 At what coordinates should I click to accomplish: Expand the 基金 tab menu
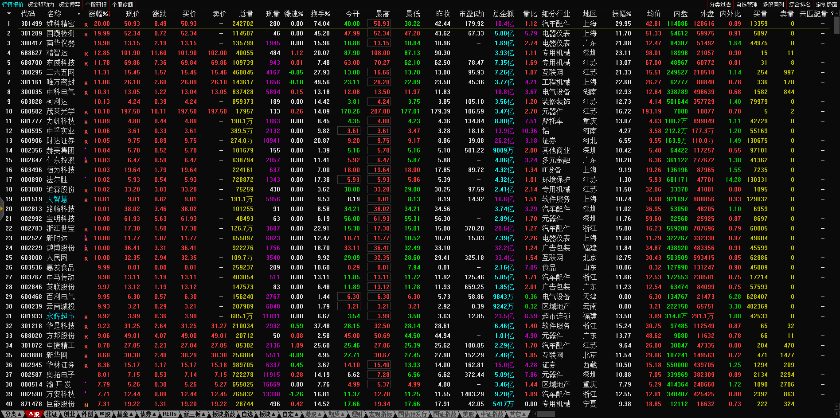[x=125, y=414]
